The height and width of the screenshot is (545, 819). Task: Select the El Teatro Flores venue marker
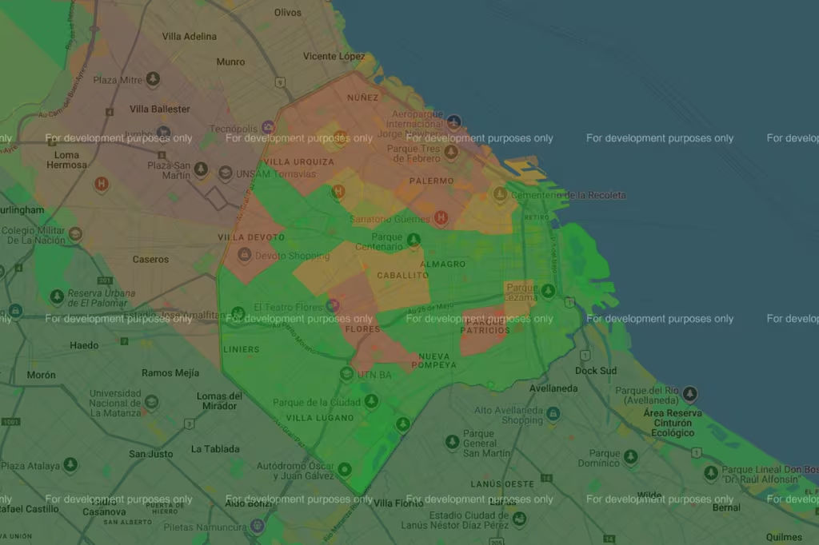[334, 305]
